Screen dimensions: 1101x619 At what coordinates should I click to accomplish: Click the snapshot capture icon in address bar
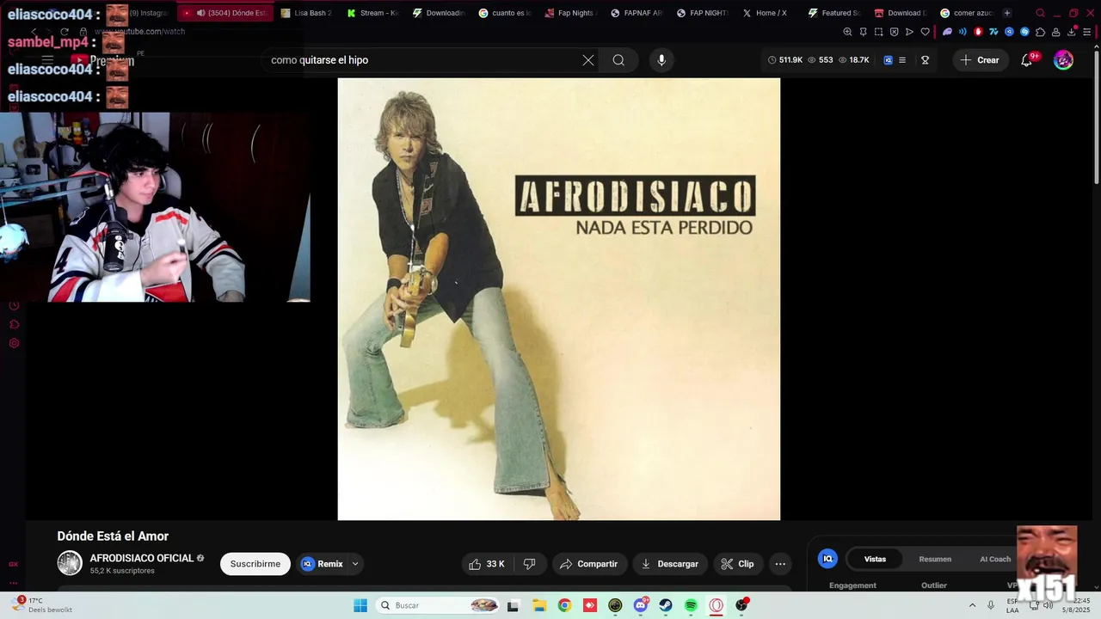click(878, 32)
